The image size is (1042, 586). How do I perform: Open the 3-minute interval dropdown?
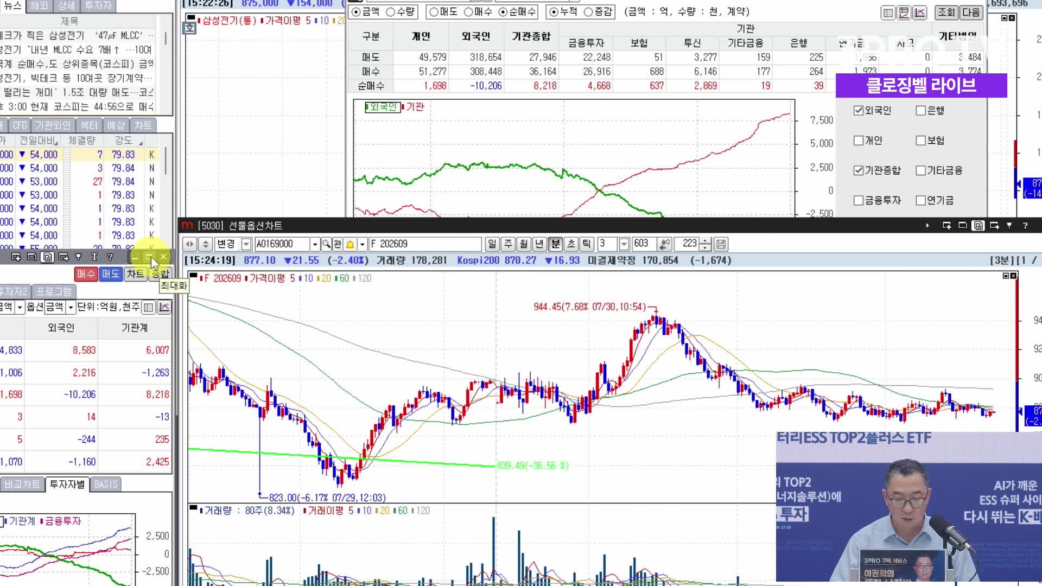point(624,244)
